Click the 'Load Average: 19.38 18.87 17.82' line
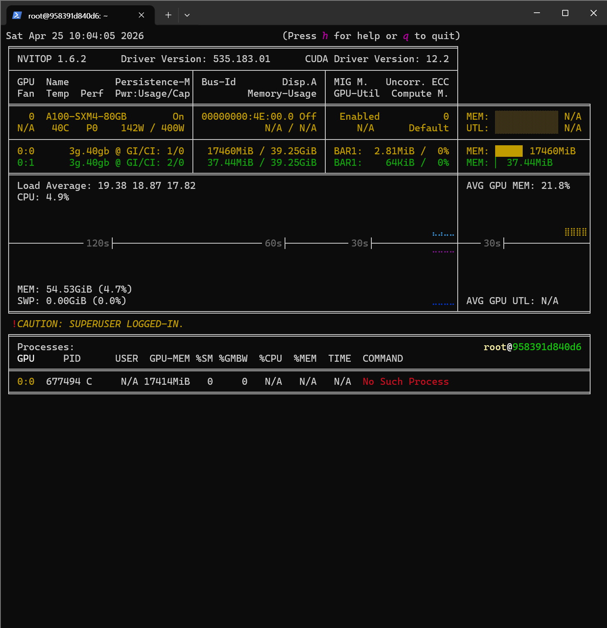The image size is (607, 628). pos(107,186)
